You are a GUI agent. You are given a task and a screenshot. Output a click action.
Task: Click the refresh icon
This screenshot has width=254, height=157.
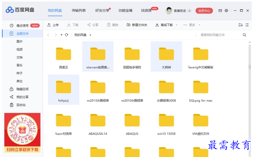pos(67,35)
